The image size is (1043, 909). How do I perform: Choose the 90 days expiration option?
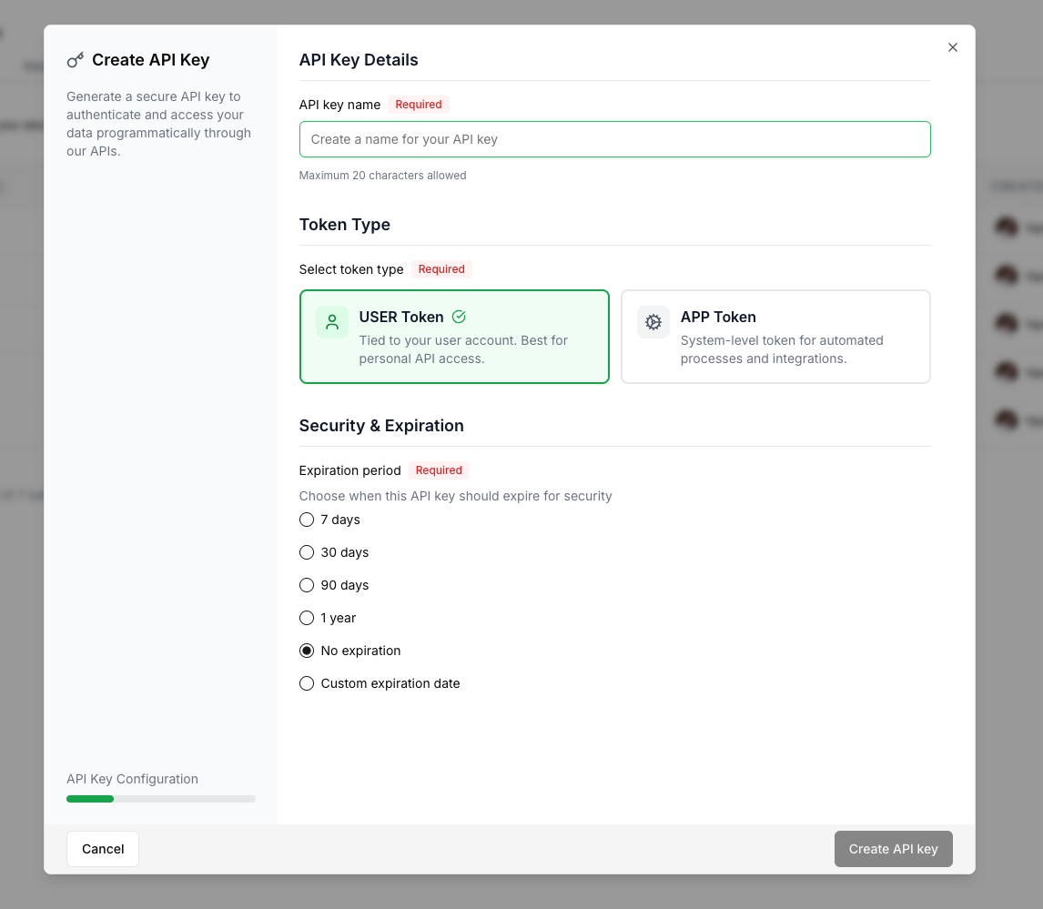coord(307,585)
